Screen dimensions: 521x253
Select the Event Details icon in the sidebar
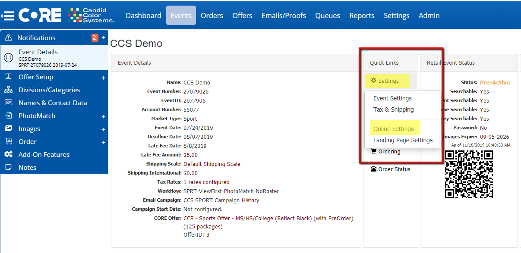[x=9, y=57]
